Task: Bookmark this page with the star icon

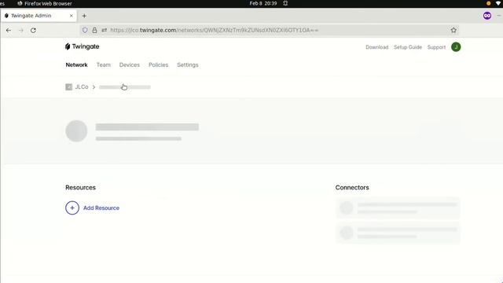Action: click(453, 30)
